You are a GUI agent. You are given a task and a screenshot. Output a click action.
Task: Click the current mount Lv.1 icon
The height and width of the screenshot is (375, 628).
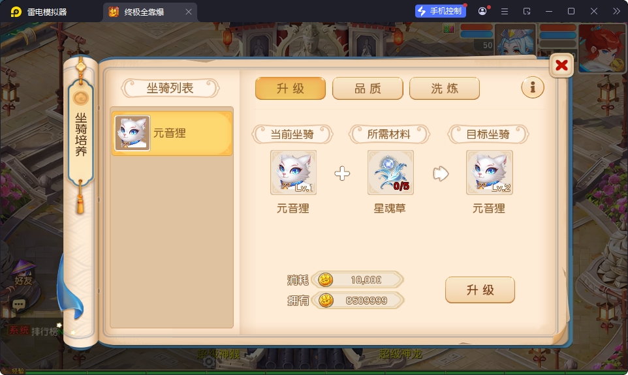coord(294,172)
